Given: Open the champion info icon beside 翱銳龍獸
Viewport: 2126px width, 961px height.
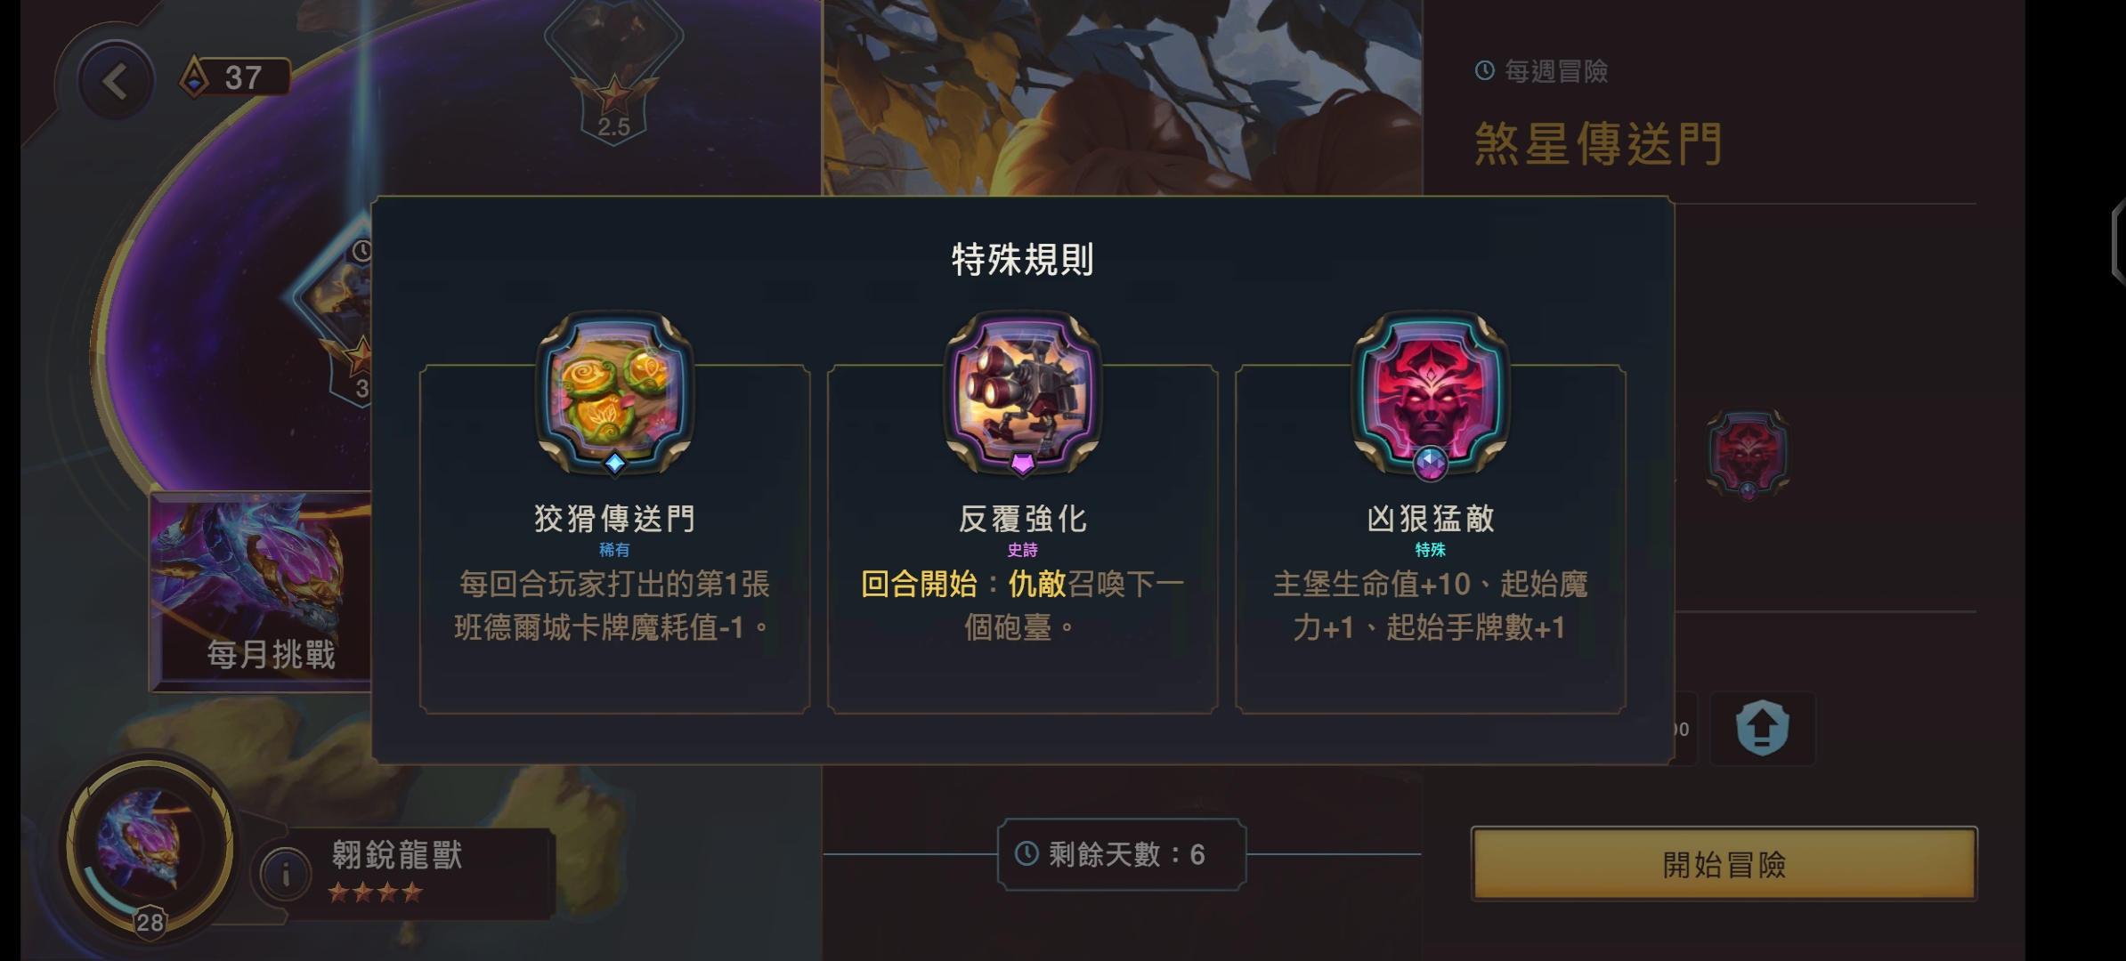Looking at the screenshot, I should pos(286,875).
